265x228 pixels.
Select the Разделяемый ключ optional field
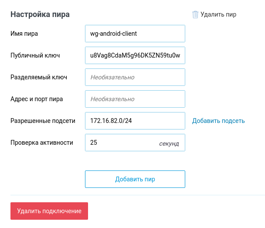pos(135,77)
